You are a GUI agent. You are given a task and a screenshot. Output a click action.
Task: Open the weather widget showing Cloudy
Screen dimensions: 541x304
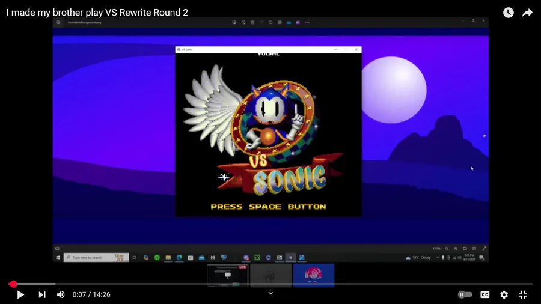pyautogui.click(x=418, y=258)
